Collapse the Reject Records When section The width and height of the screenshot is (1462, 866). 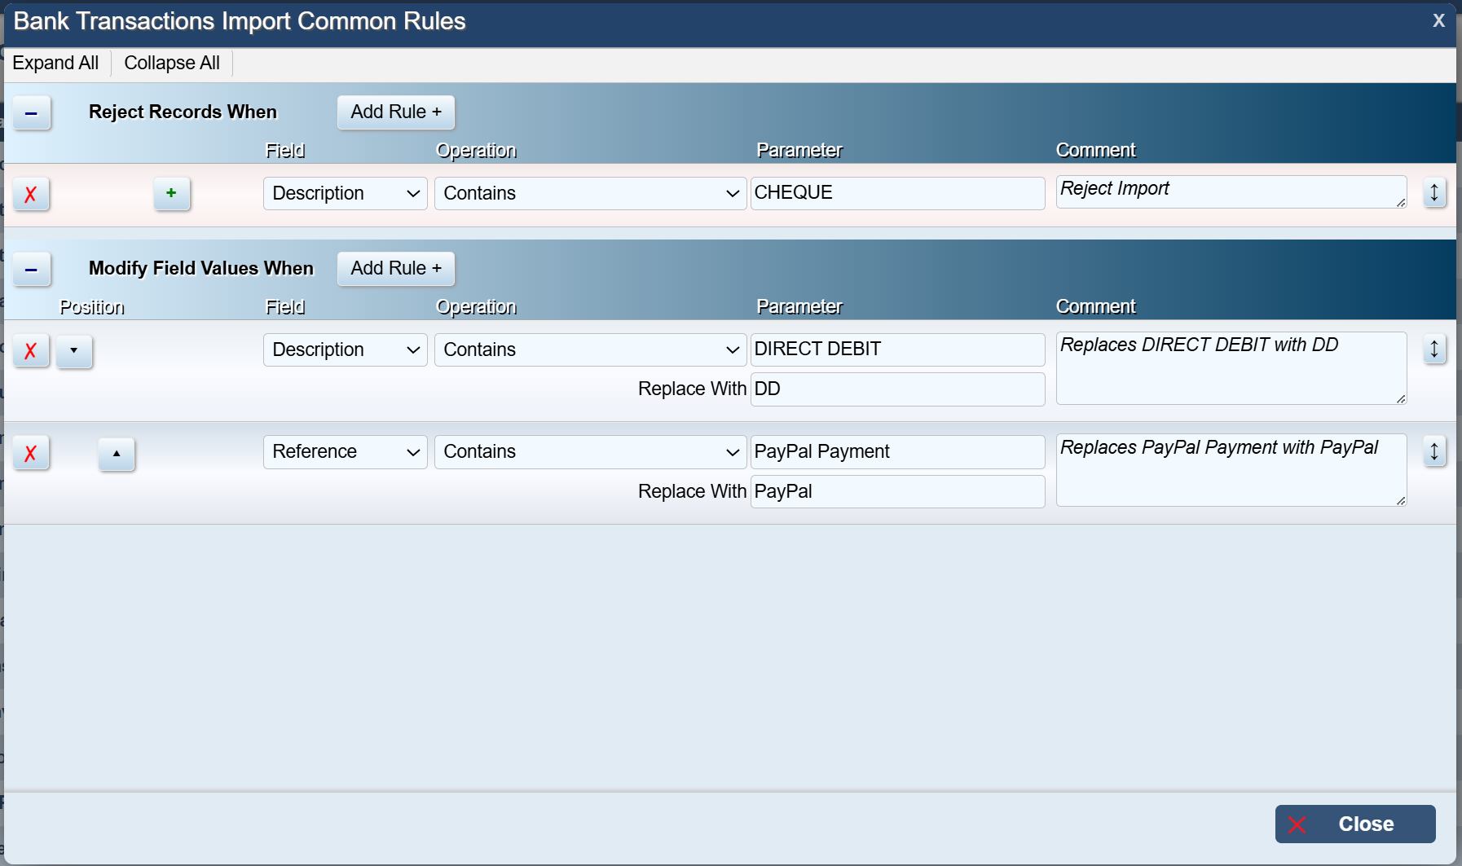(32, 112)
